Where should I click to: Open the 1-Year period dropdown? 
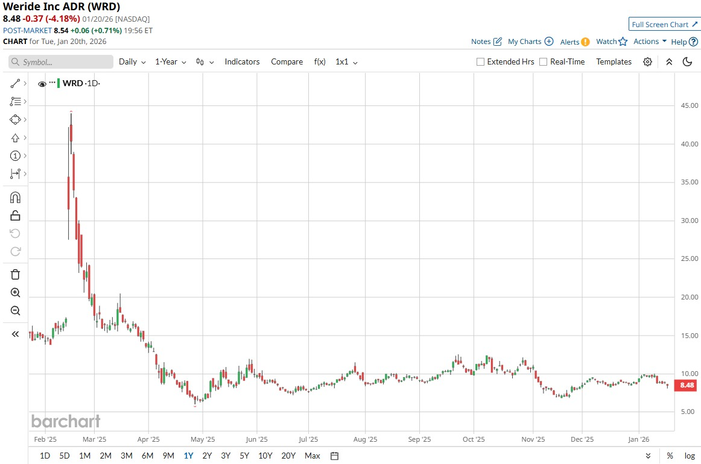(x=171, y=62)
